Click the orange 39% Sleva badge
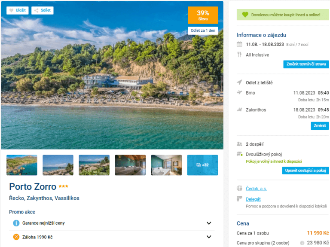330x247 pixels. point(203,15)
